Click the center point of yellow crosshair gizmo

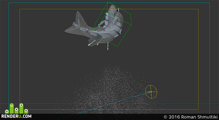151,92
